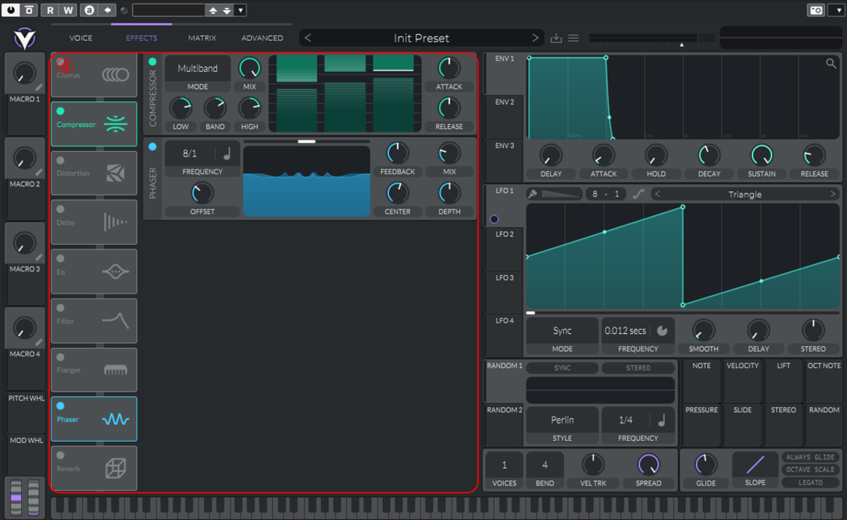
Task: Click the PRESSURE modulation source
Action: pos(702,425)
